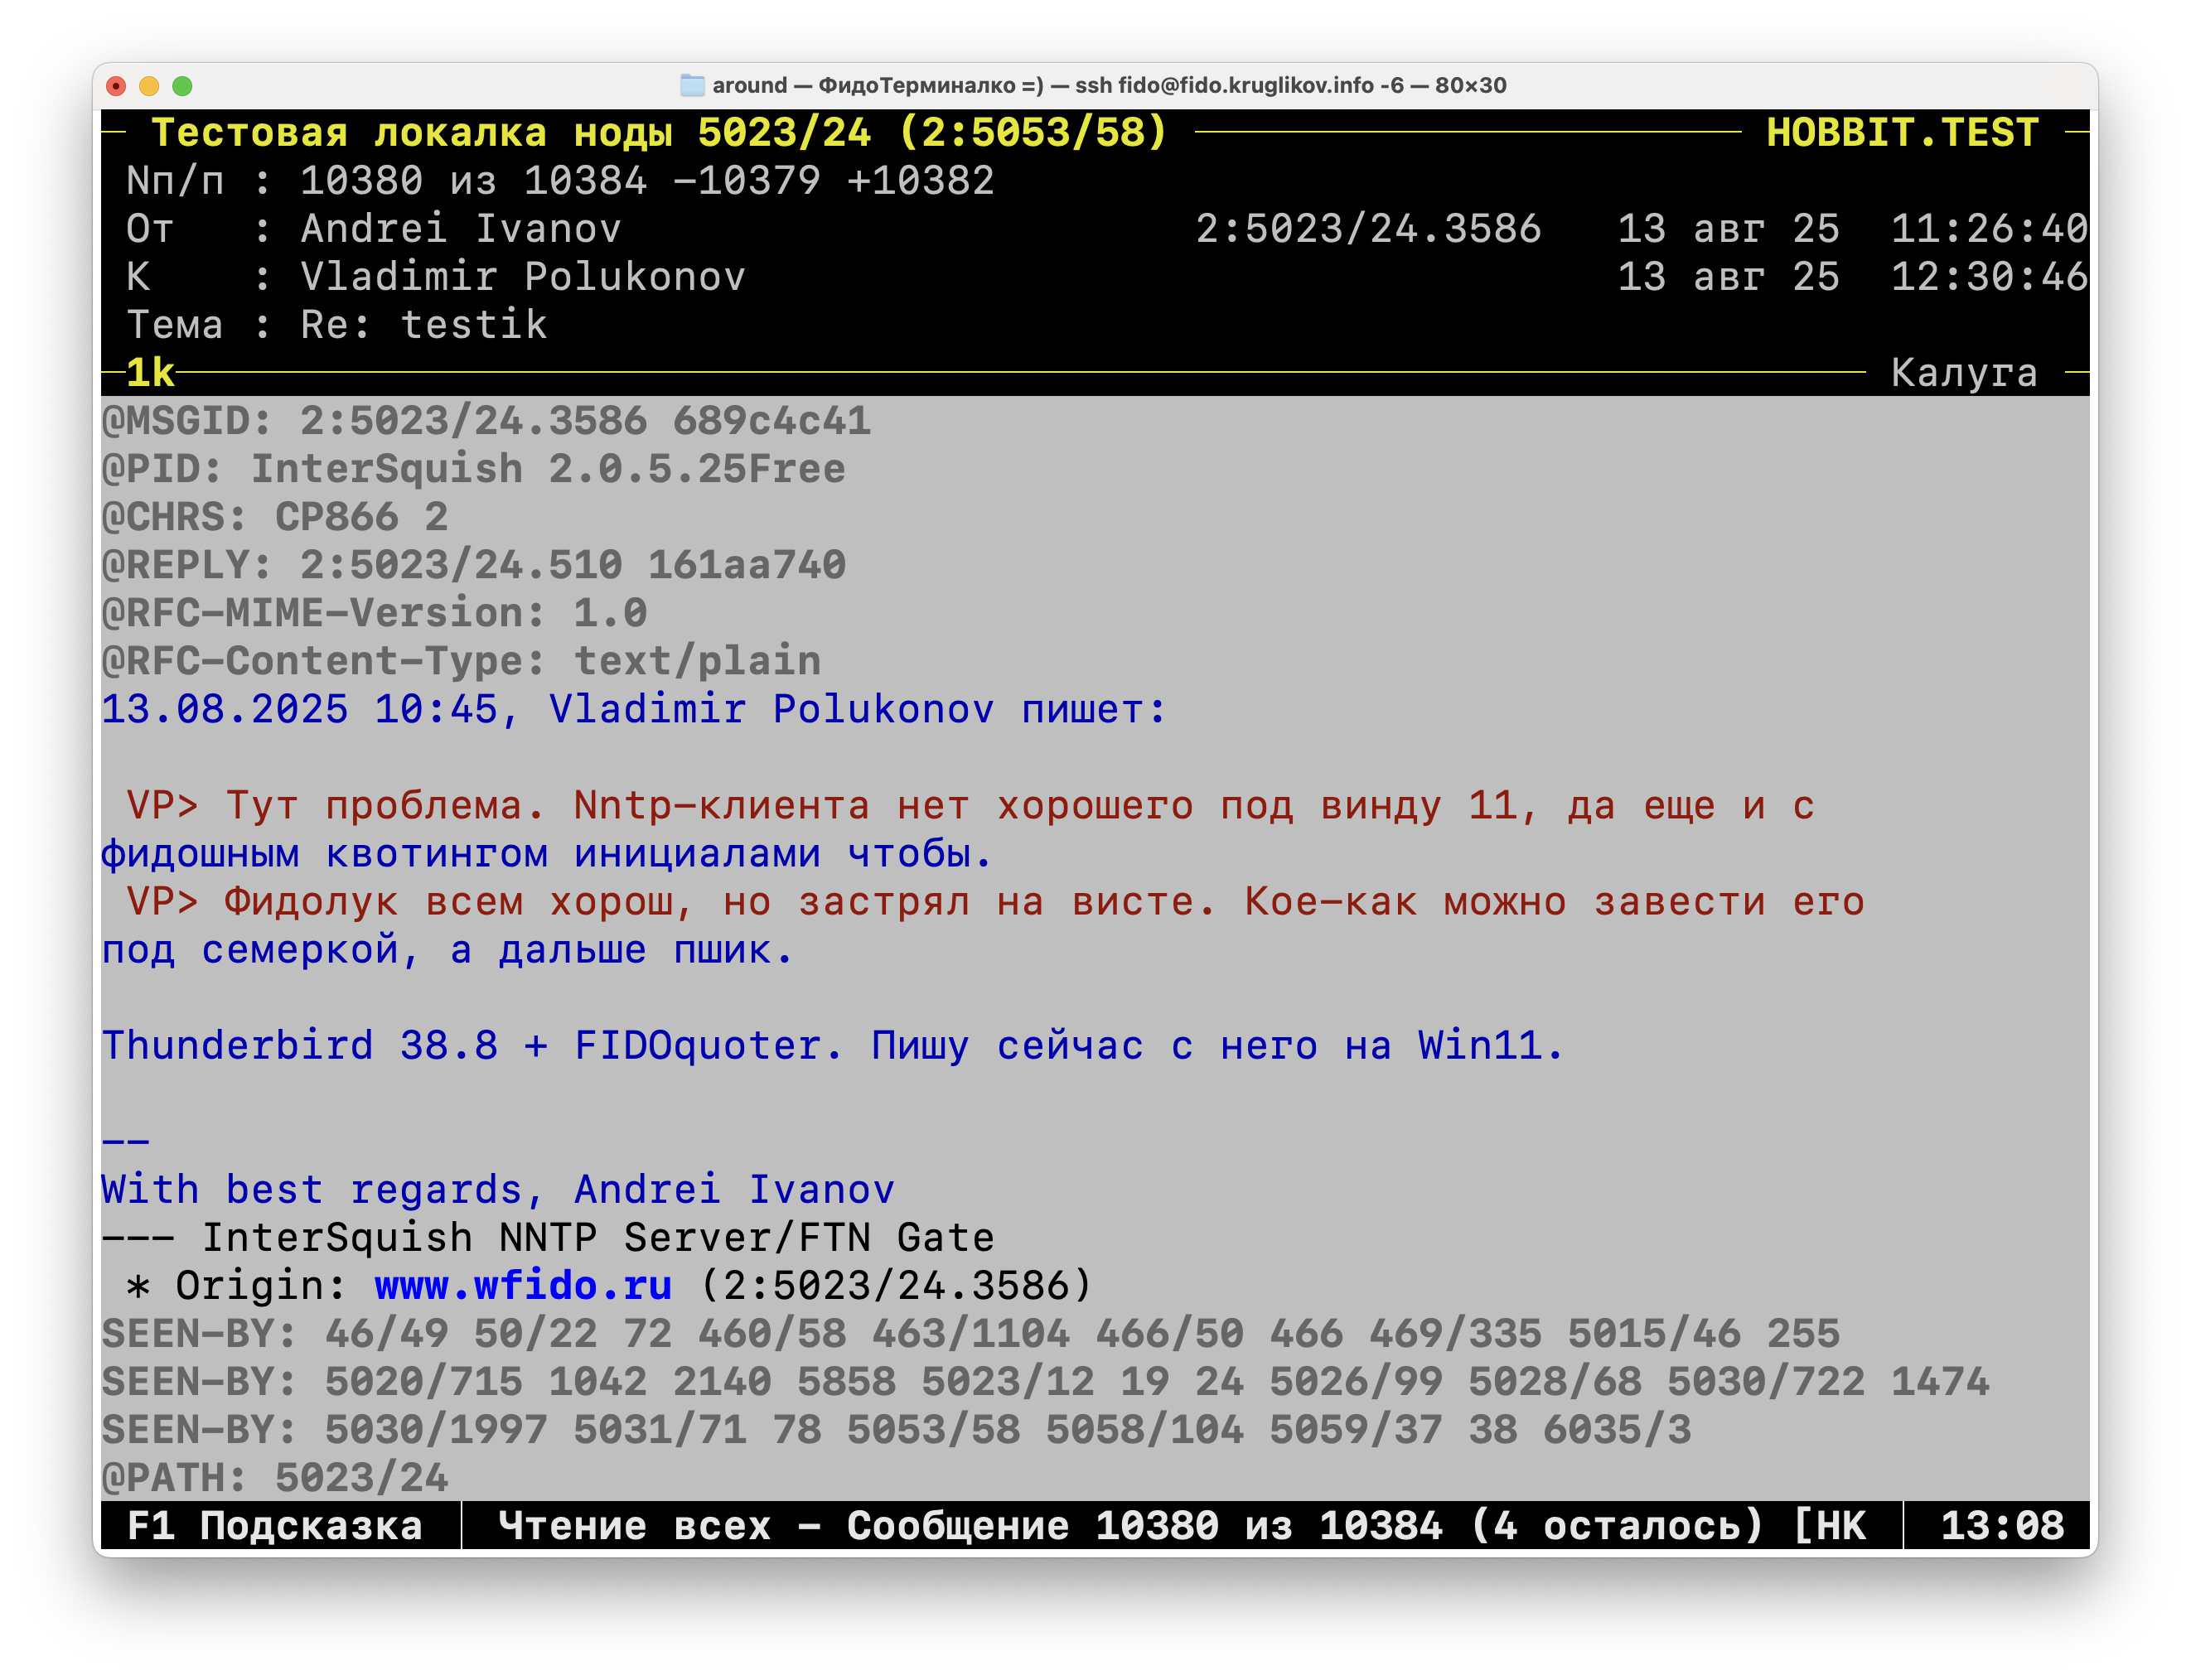
Task: Click the folder proxy icon in title bar
Action: (691, 85)
